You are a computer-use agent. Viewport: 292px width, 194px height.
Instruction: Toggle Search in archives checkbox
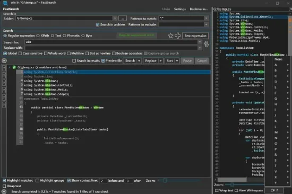click(x=98, y=24)
